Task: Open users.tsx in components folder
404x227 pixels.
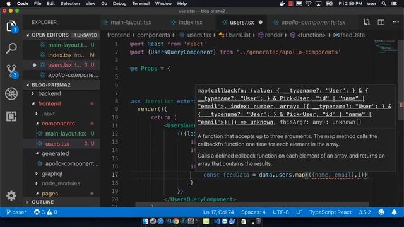Action: 62,144
